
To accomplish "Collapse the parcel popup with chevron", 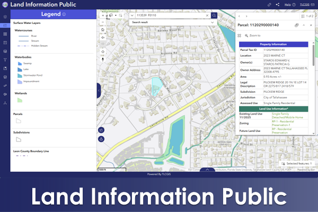I will (x=304, y=25).
